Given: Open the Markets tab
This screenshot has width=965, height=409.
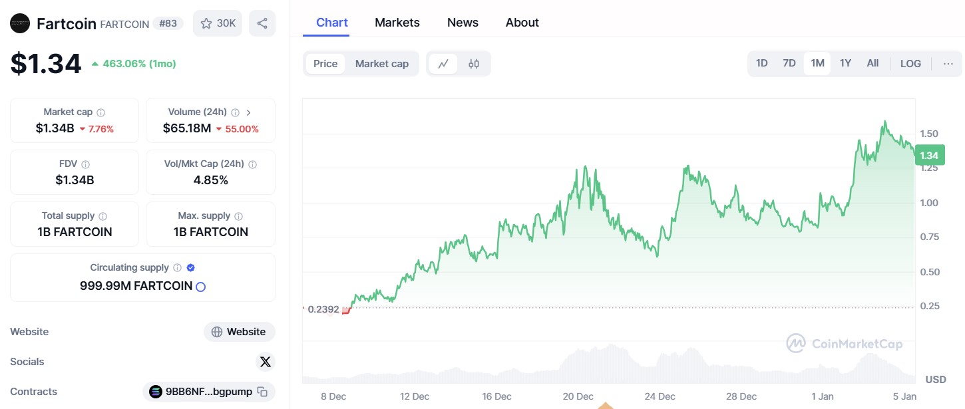Looking at the screenshot, I should point(397,23).
